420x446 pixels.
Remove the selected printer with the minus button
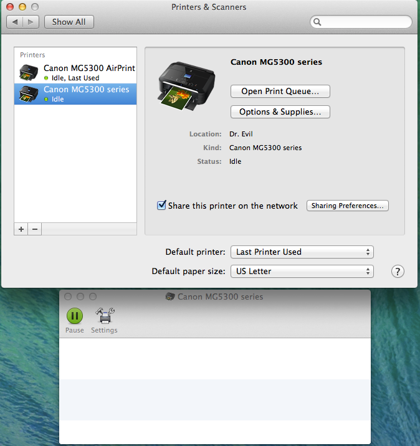pyautogui.click(x=35, y=229)
